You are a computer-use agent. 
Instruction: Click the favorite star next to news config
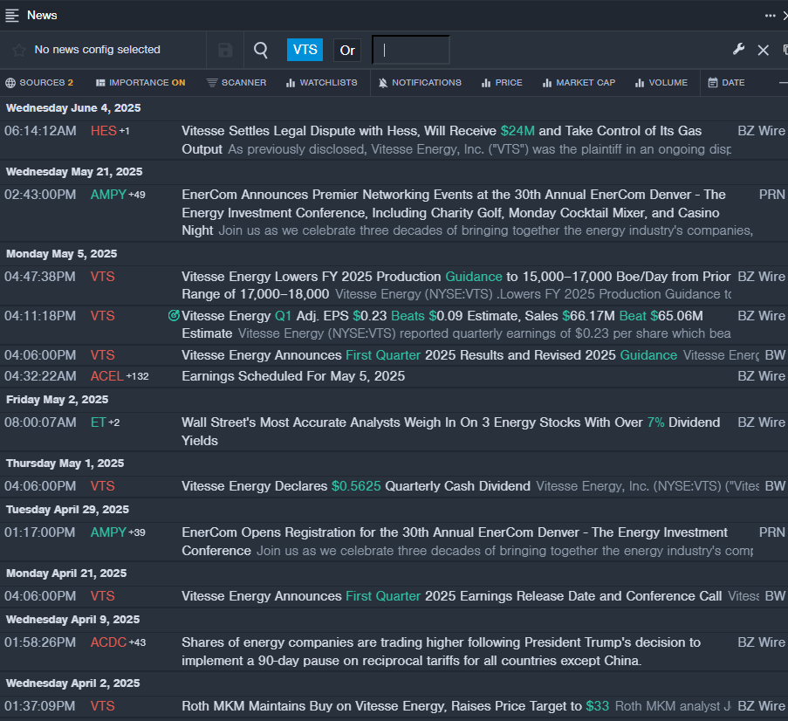(x=19, y=50)
